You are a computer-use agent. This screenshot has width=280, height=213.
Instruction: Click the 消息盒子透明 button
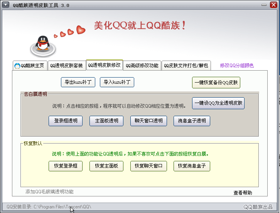(192, 121)
